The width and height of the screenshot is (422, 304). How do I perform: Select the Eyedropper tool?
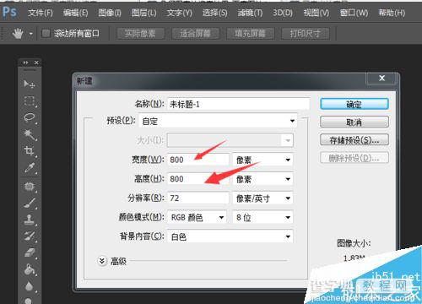[30, 168]
